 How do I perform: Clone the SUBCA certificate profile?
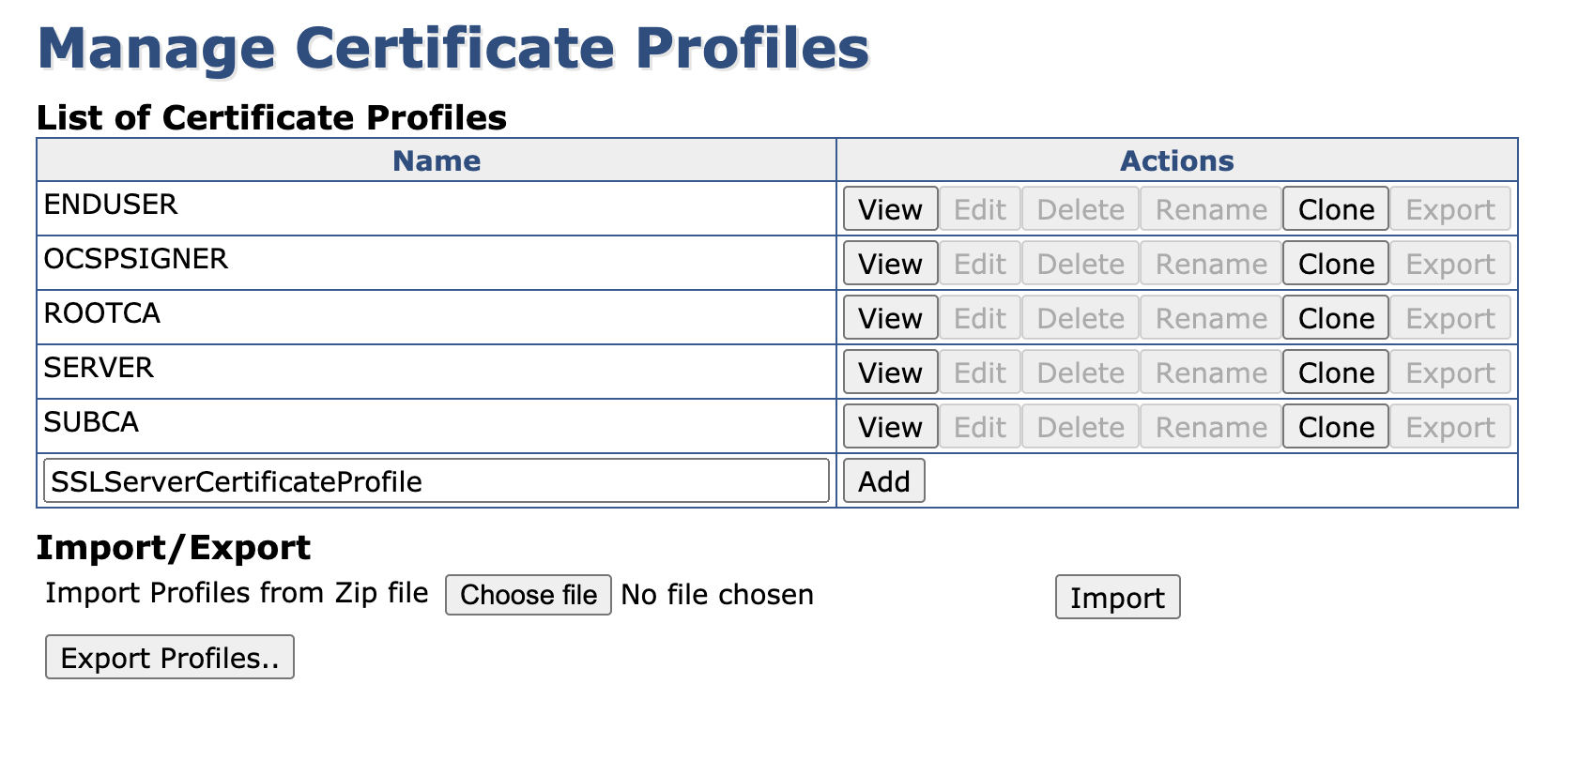click(x=1335, y=427)
